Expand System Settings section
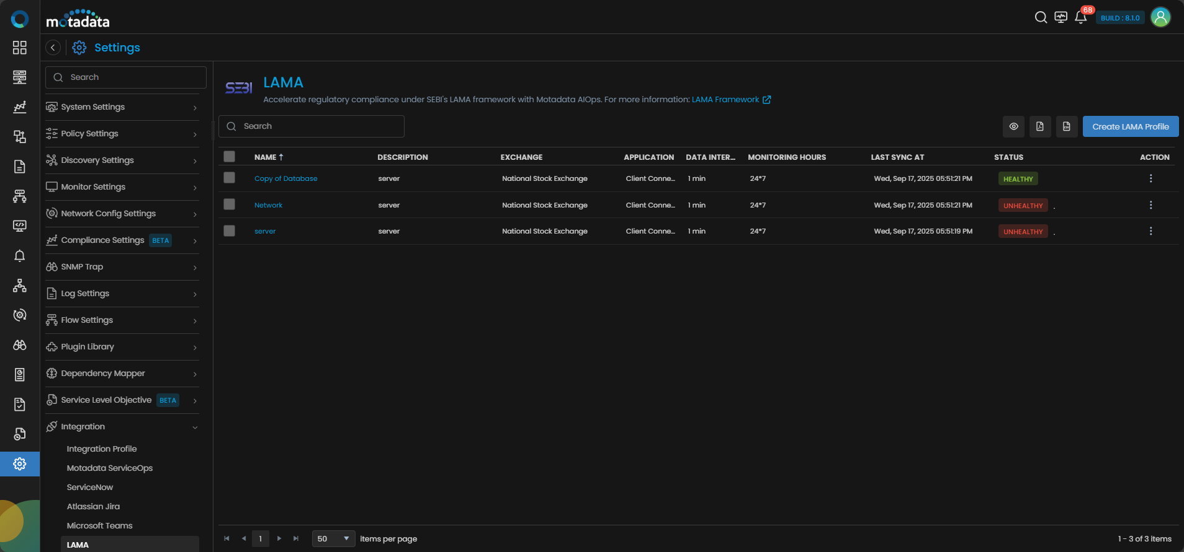 coord(122,107)
